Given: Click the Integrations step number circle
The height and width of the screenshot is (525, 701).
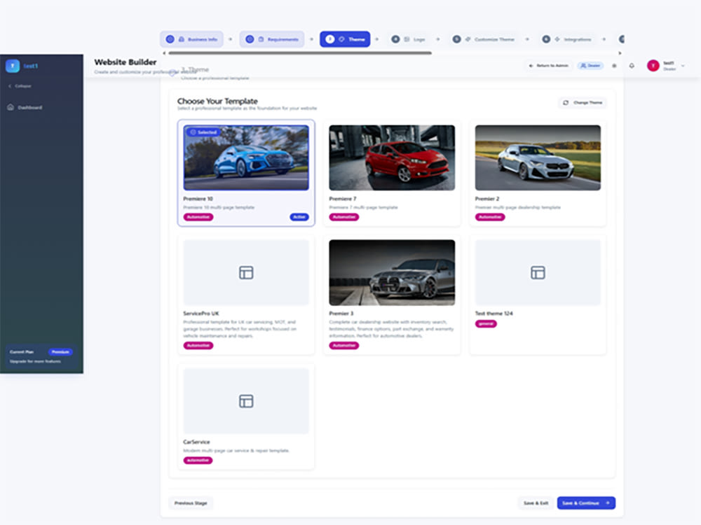Looking at the screenshot, I should (x=546, y=39).
